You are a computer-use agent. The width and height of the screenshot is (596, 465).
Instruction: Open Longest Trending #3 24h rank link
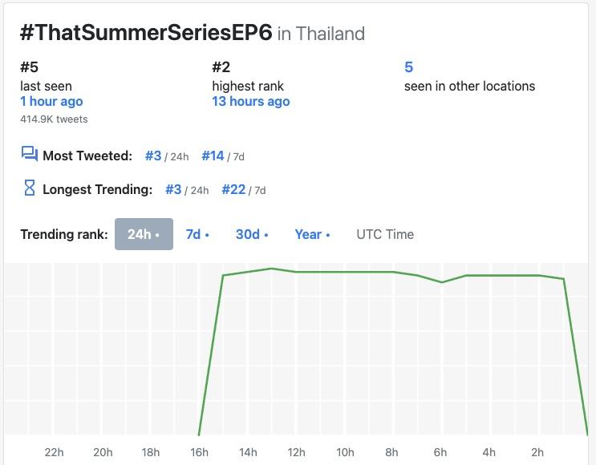(173, 189)
